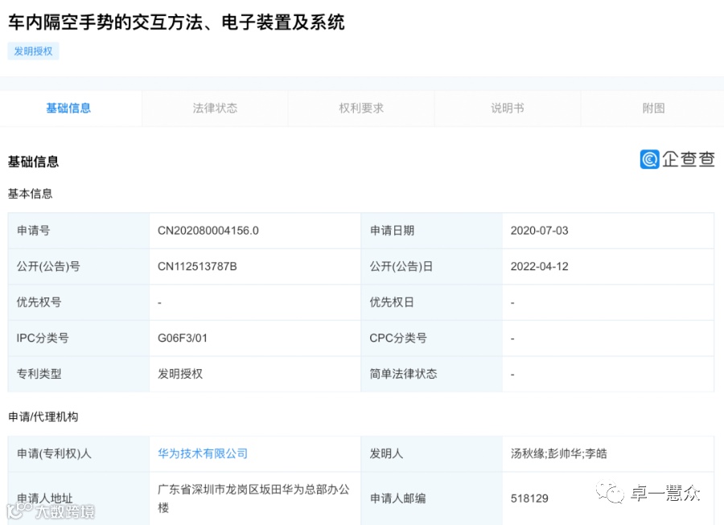Select publication number CN112513787B
The image size is (724, 525).
(x=197, y=266)
